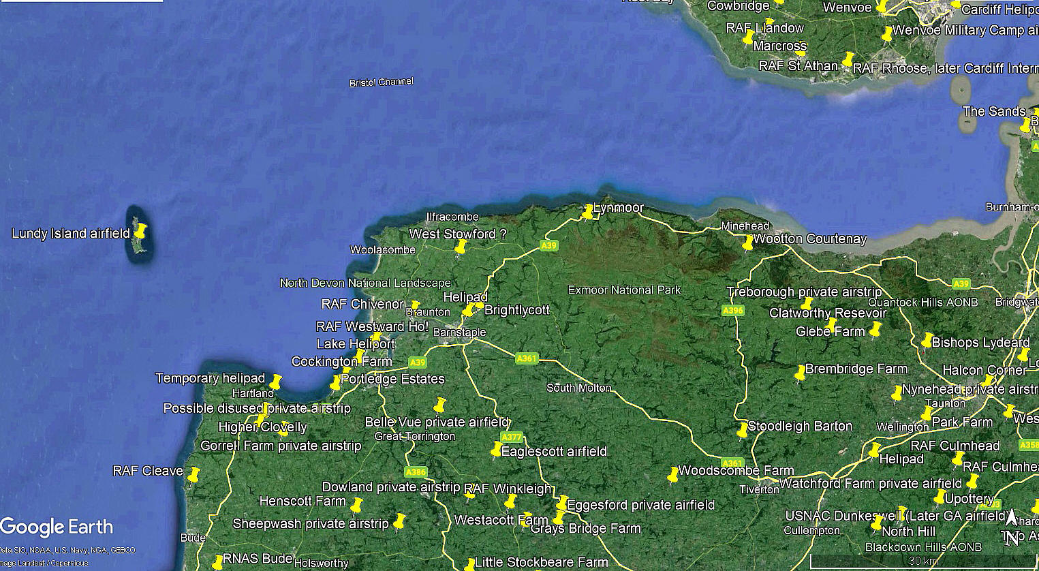Image resolution: width=1039 pixels, height=571 pixels.
Task: Click the Bristol Channel label
Action: coord(382,82)
